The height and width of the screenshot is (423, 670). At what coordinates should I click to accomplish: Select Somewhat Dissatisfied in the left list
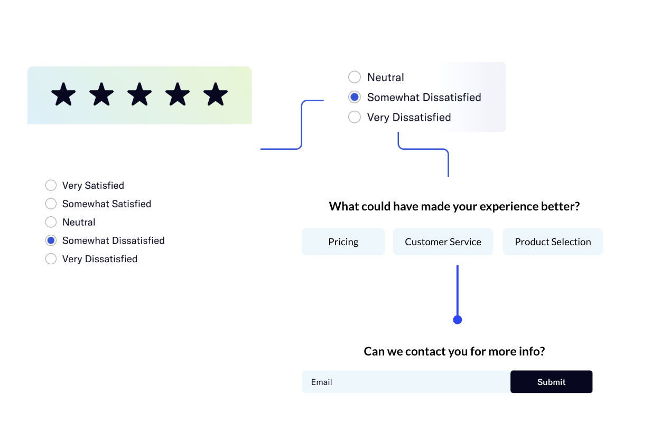point(51,241)
